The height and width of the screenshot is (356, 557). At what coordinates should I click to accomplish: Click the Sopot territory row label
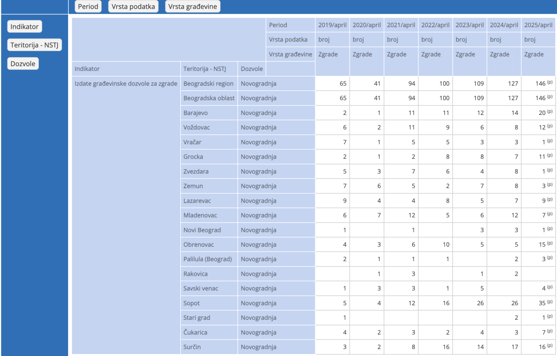pos(191,303)
